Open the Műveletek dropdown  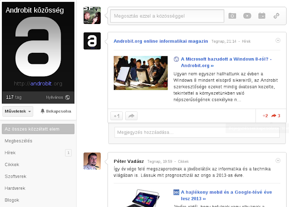[x=18, y=111]
